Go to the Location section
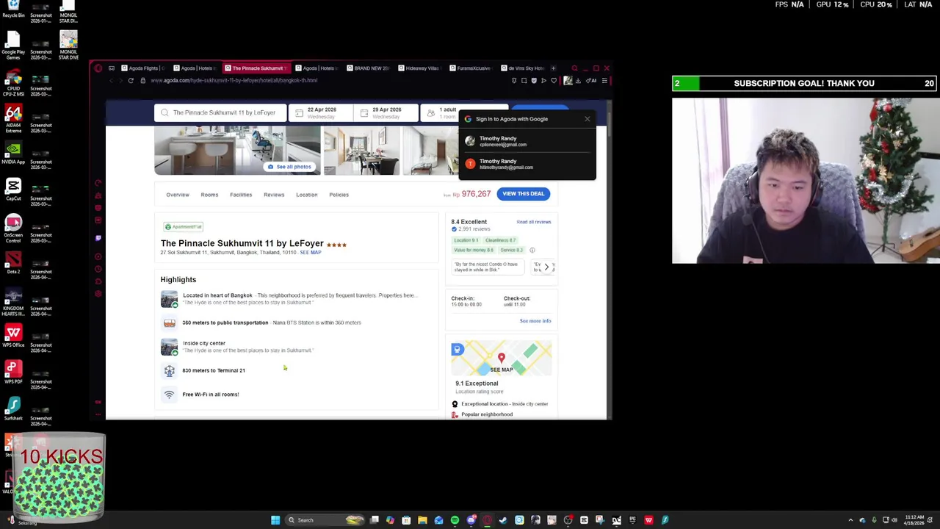The height and width of the screenshot is (529, 940). click(307, 195)
